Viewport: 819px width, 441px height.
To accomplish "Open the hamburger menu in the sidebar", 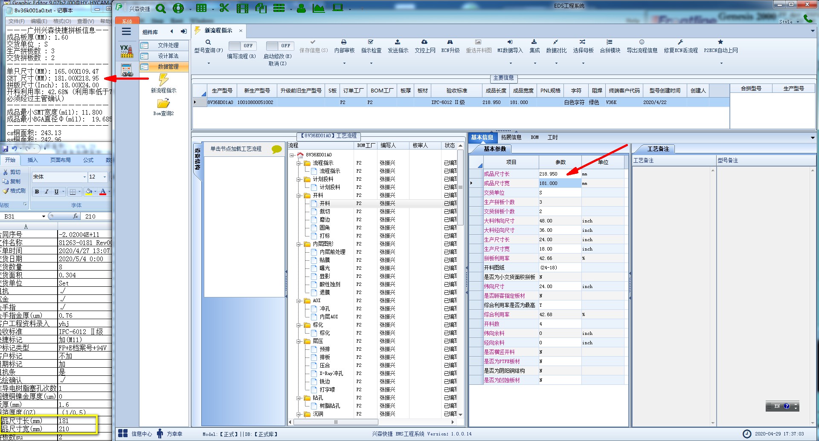I will tap(126, 32).
